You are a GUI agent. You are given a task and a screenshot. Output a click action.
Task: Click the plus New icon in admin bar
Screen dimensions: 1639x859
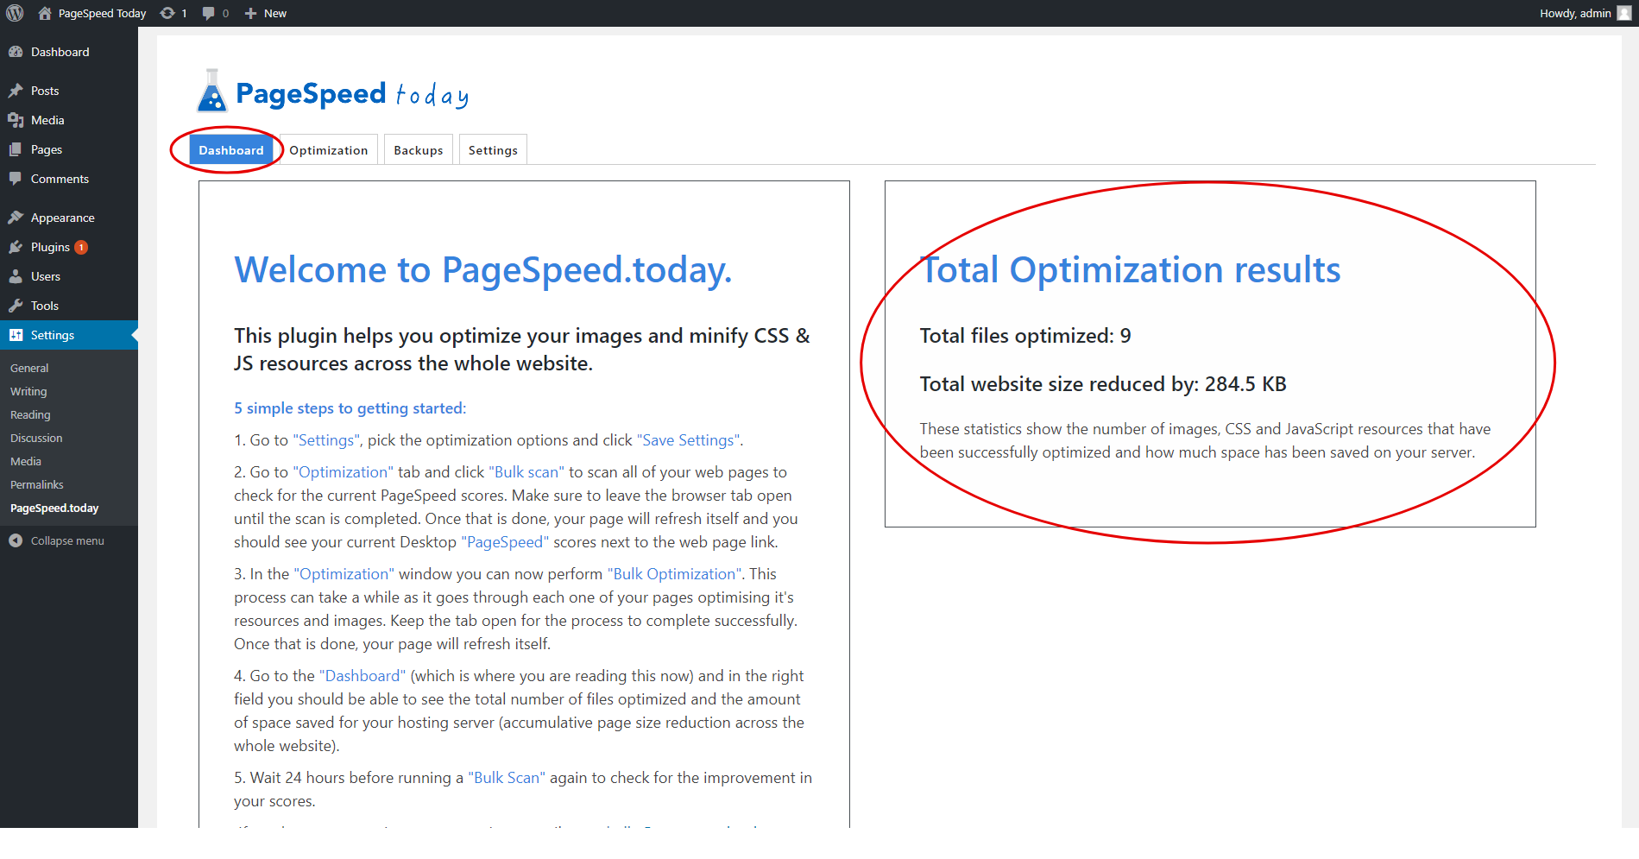tap(250, 13)
